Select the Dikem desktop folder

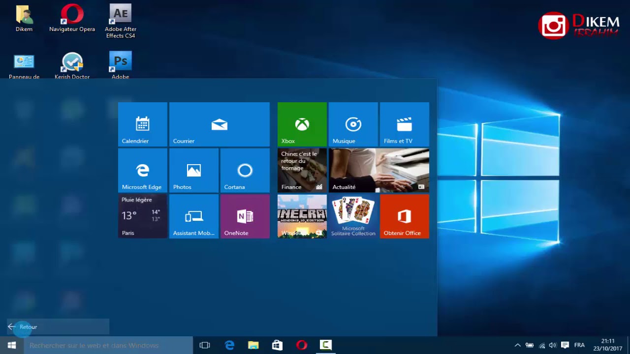coord(24,19)
